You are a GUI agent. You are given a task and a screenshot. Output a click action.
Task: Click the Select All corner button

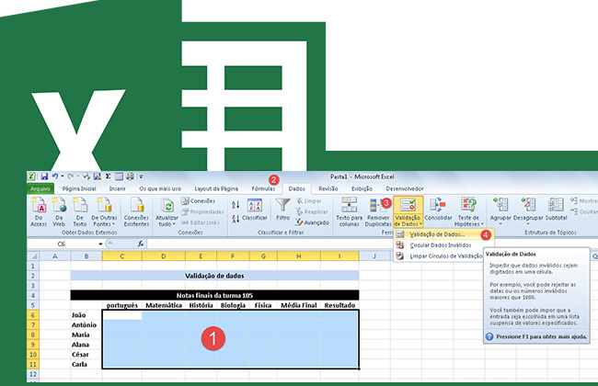33,256
